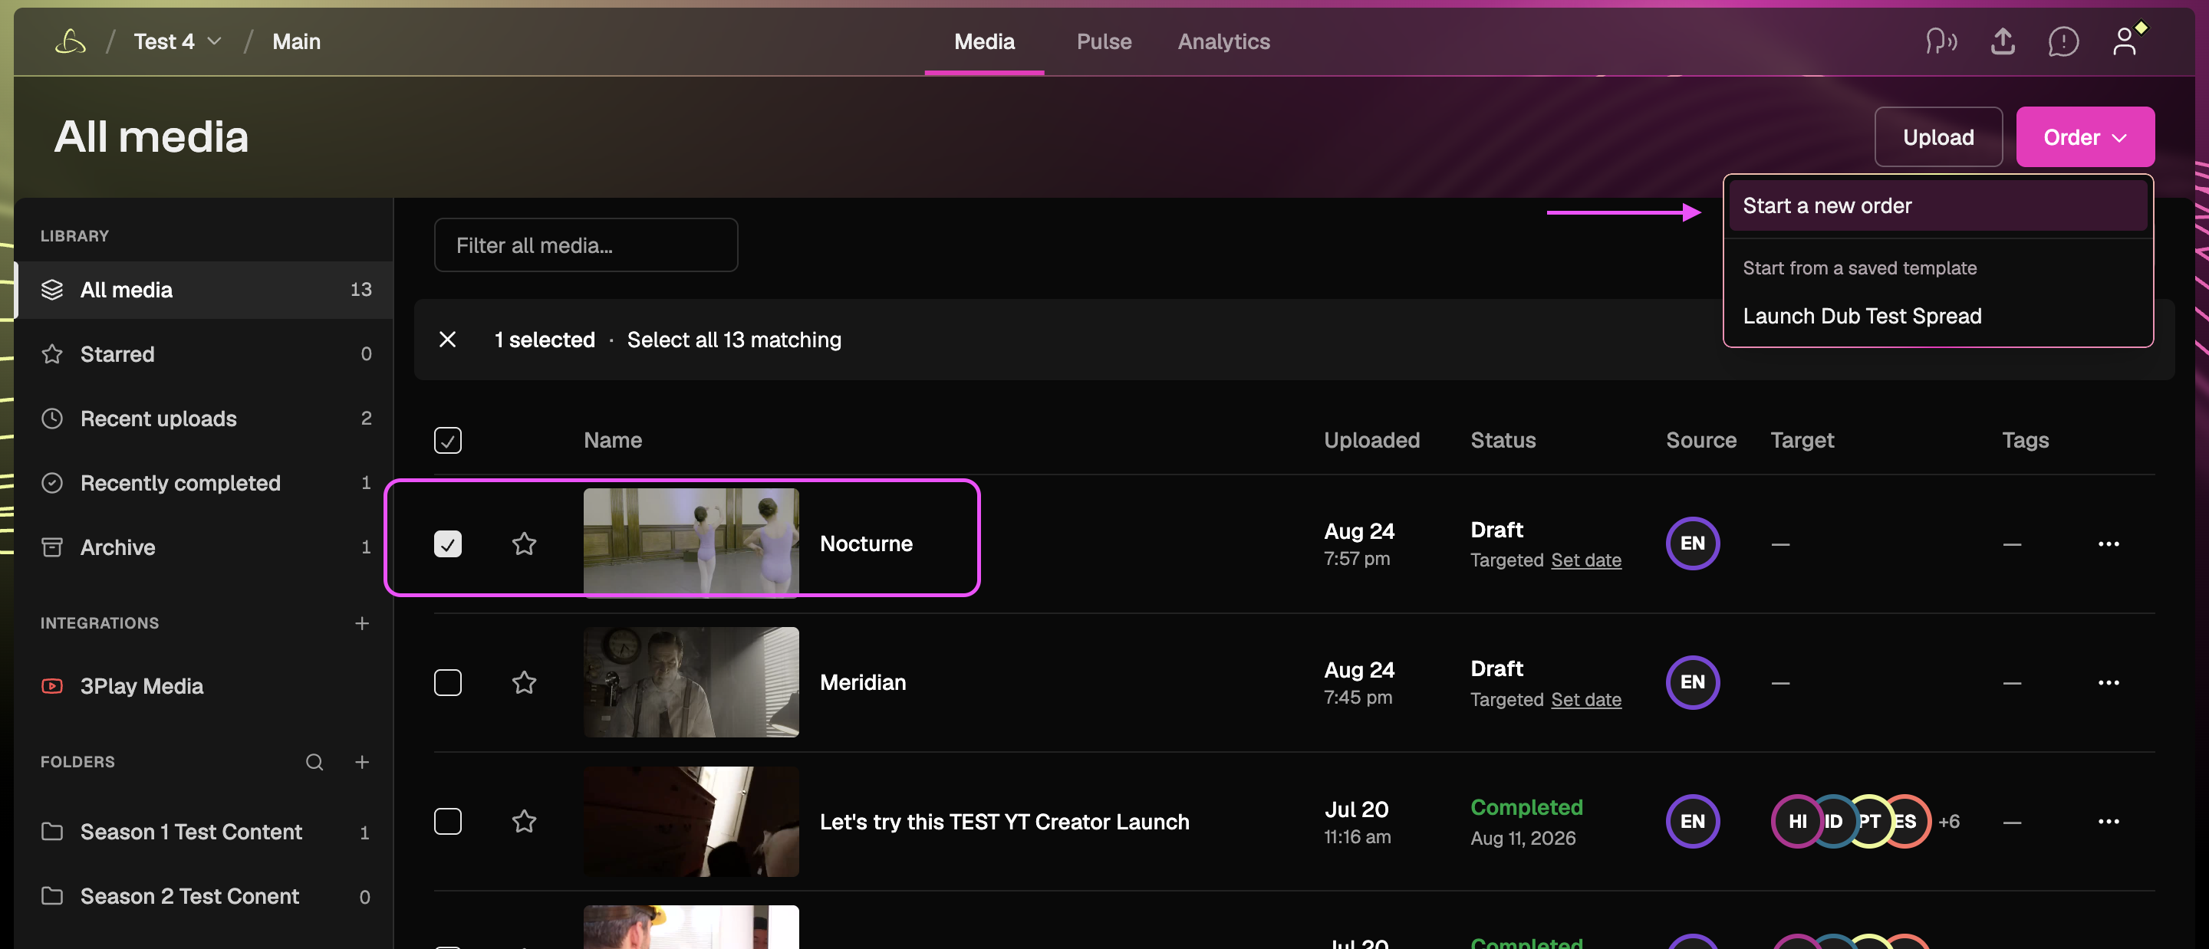Sort by the Uploaded column header
The image size is (2209, 949).
click(1371, 440)
